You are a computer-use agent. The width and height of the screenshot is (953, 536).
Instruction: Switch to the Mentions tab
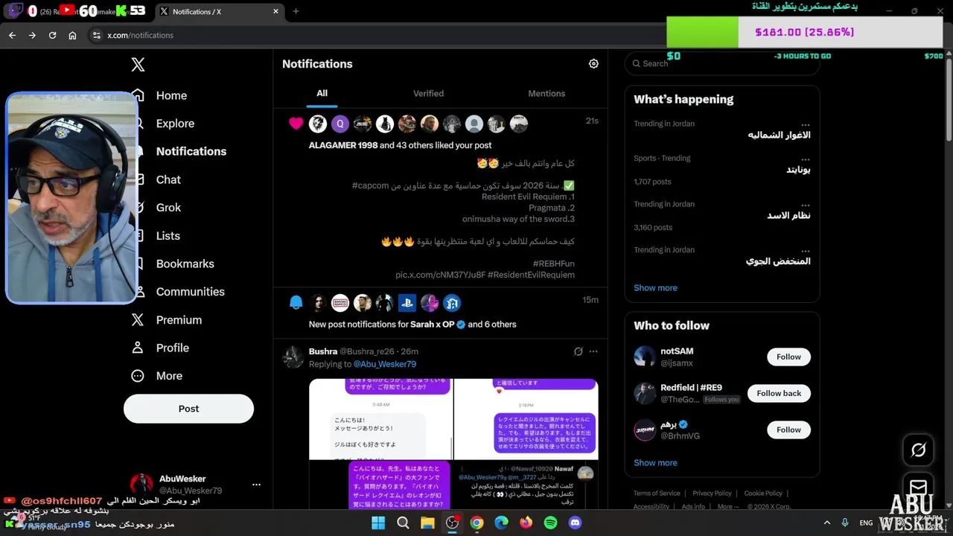(x=546, y=93)
